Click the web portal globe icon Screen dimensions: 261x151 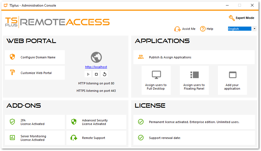[96, 58]
